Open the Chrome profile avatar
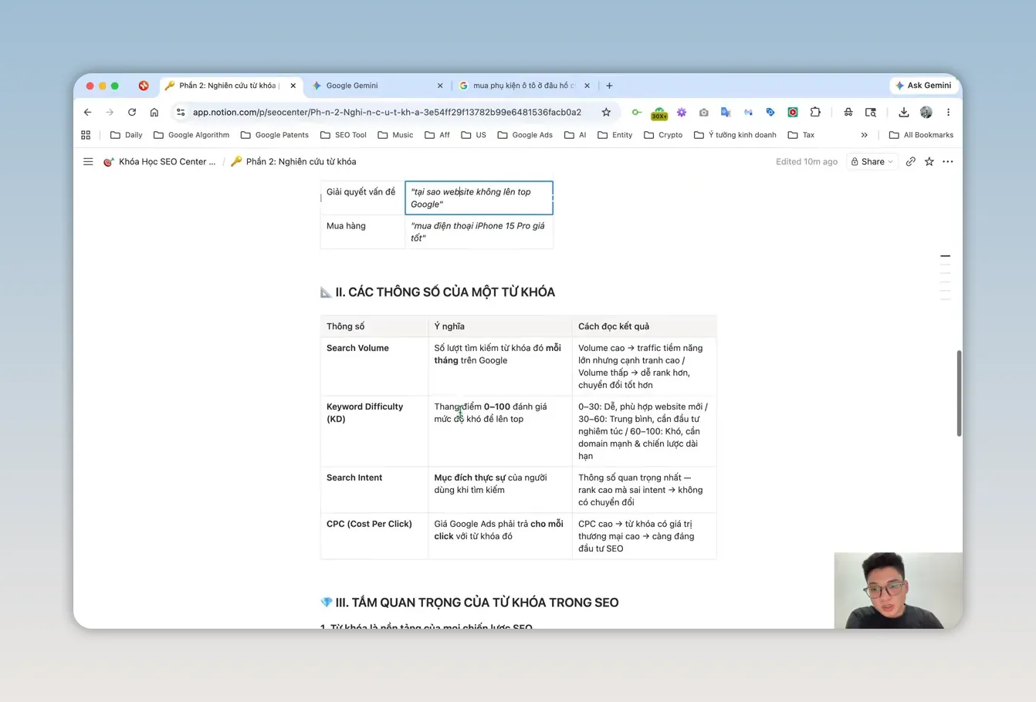1036x702 pixels. (x=926, y=112)
